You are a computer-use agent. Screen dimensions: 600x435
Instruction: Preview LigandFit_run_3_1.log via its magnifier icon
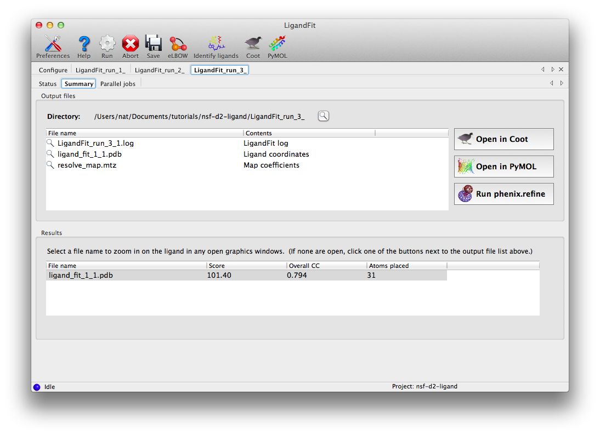pyautogui.click(x=51, y=143)
